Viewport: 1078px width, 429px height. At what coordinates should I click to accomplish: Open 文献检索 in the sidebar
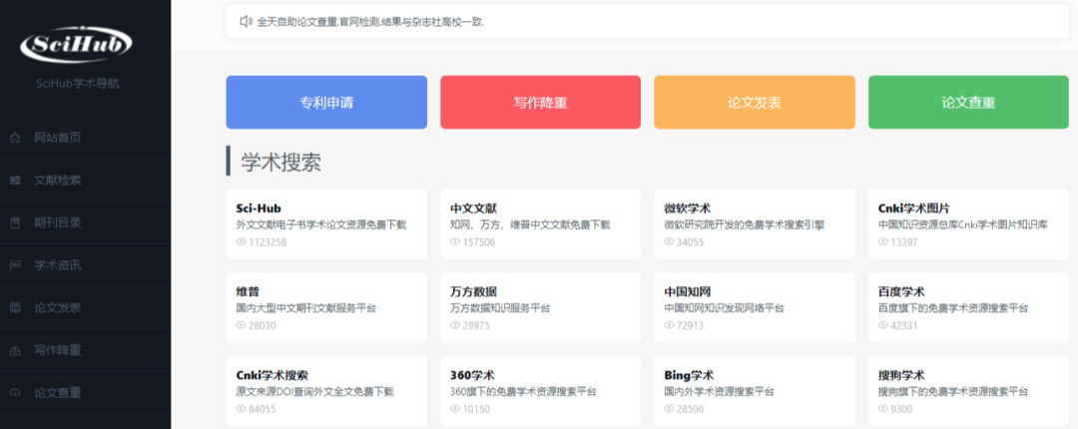(x=85, y=181)
